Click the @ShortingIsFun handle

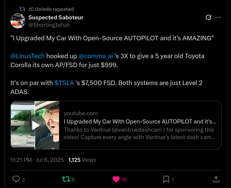coord(49,25)
